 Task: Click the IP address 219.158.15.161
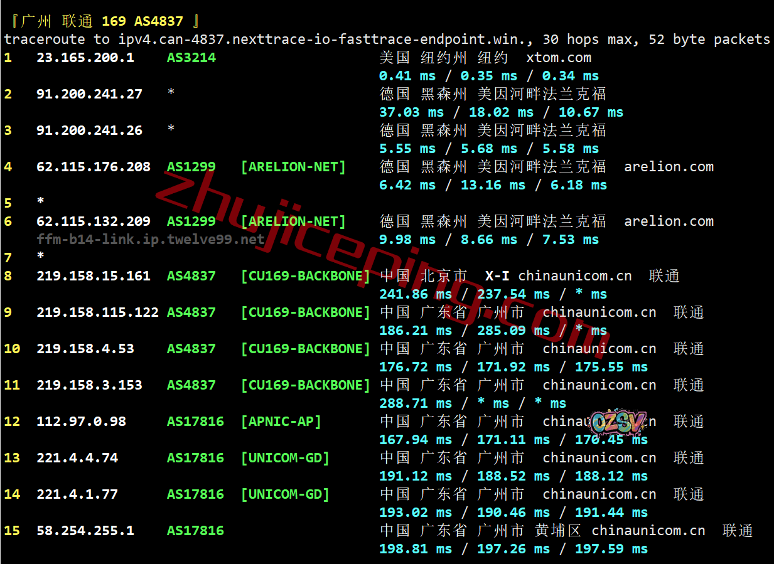93,276
